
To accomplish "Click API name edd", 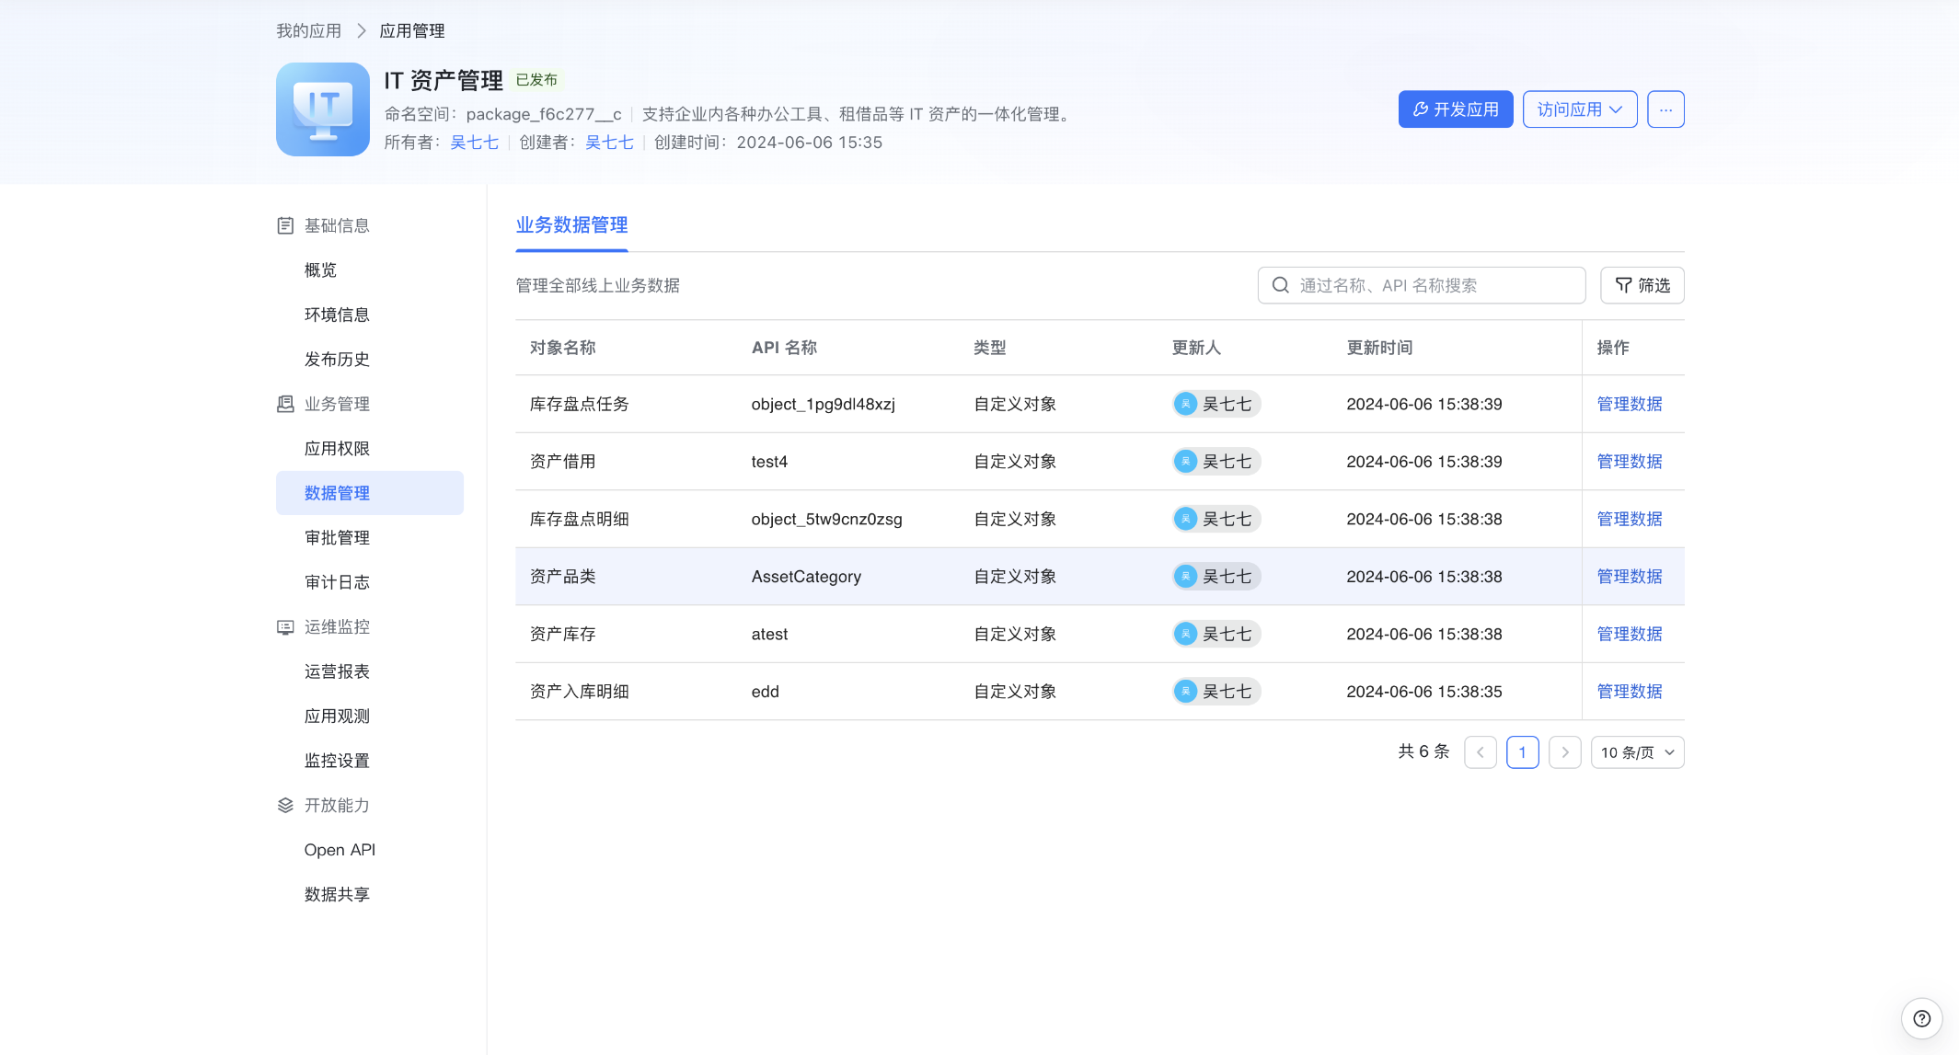I will pos(766,692).
